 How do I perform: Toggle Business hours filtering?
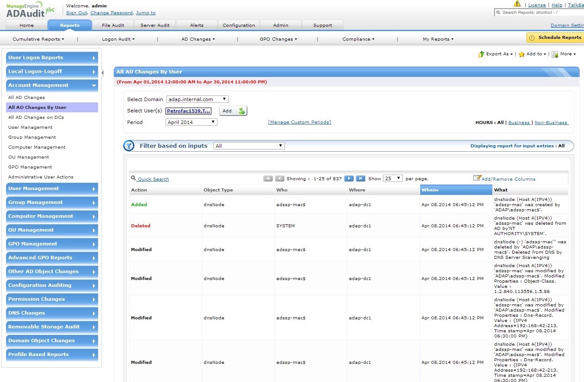519,122
